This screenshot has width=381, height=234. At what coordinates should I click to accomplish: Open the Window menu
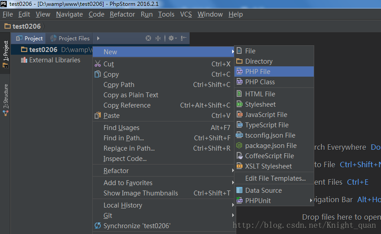(x=210, y=14)
